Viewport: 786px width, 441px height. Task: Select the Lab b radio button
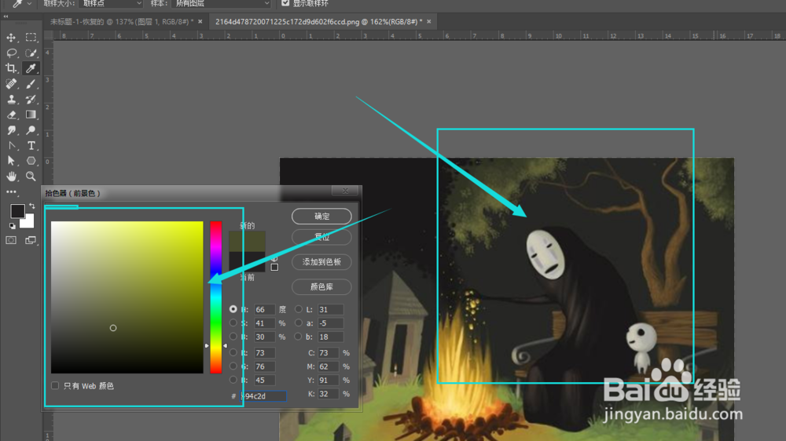click(298, 337)
